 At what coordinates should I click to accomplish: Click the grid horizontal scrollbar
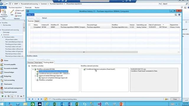point(84,52)
